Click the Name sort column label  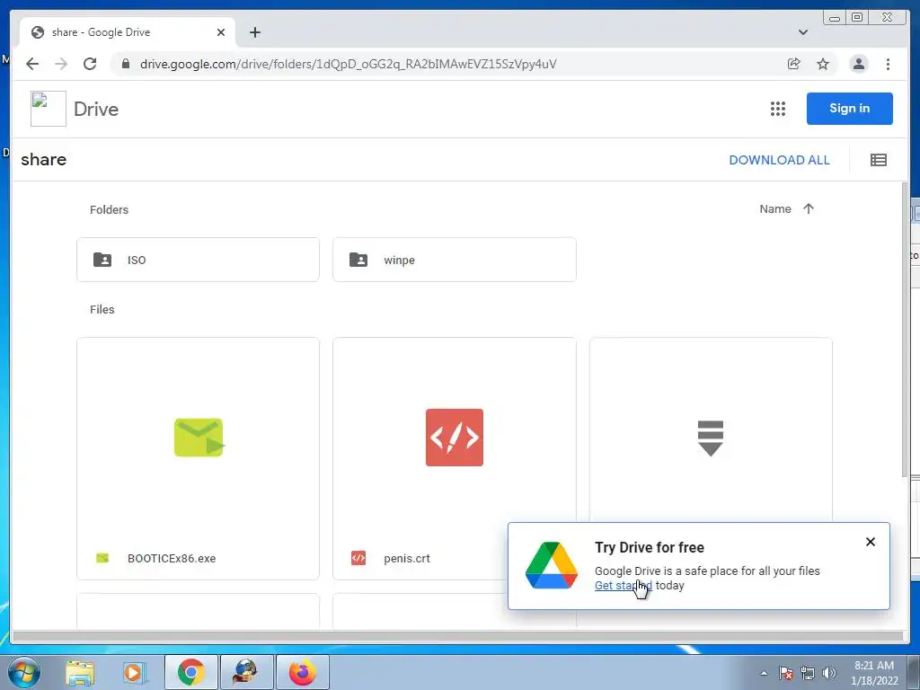(775, 208)
